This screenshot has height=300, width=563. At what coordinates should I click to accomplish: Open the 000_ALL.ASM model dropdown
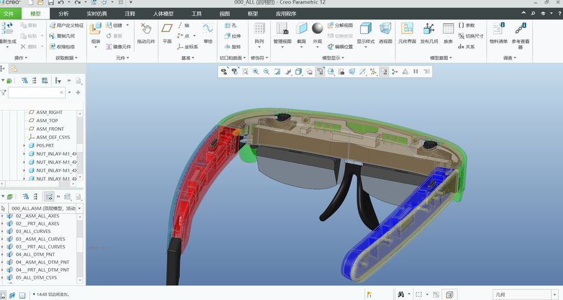coord(79,209)
